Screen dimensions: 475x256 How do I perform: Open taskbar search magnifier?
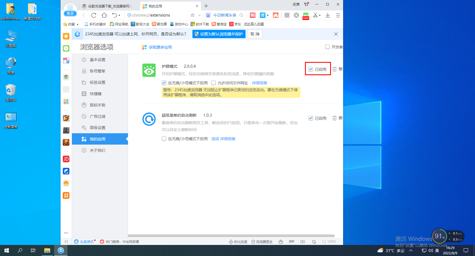click(x=20, y=250)
